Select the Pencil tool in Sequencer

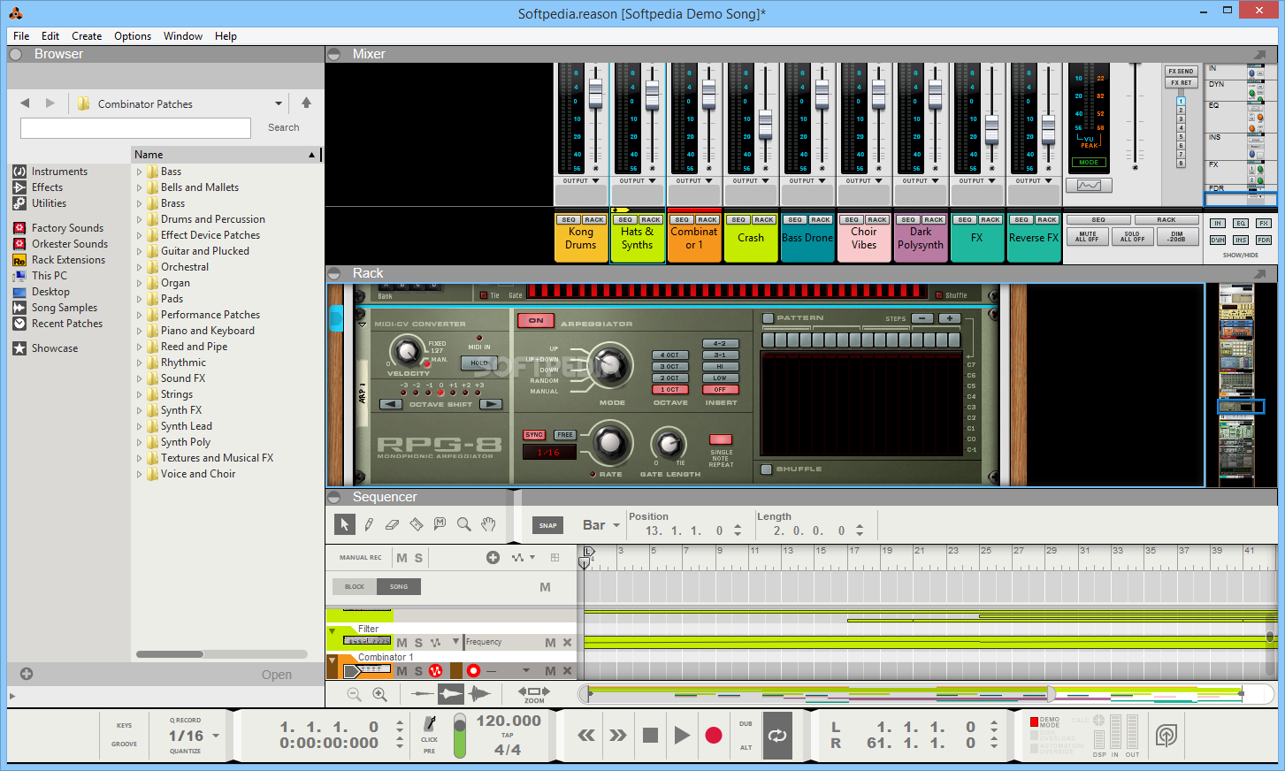click(x=369, y=524)
